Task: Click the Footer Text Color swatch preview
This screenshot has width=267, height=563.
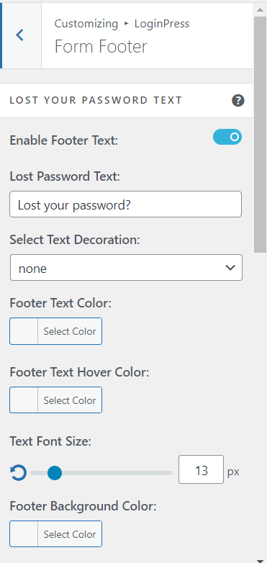Action: (24, 331)
